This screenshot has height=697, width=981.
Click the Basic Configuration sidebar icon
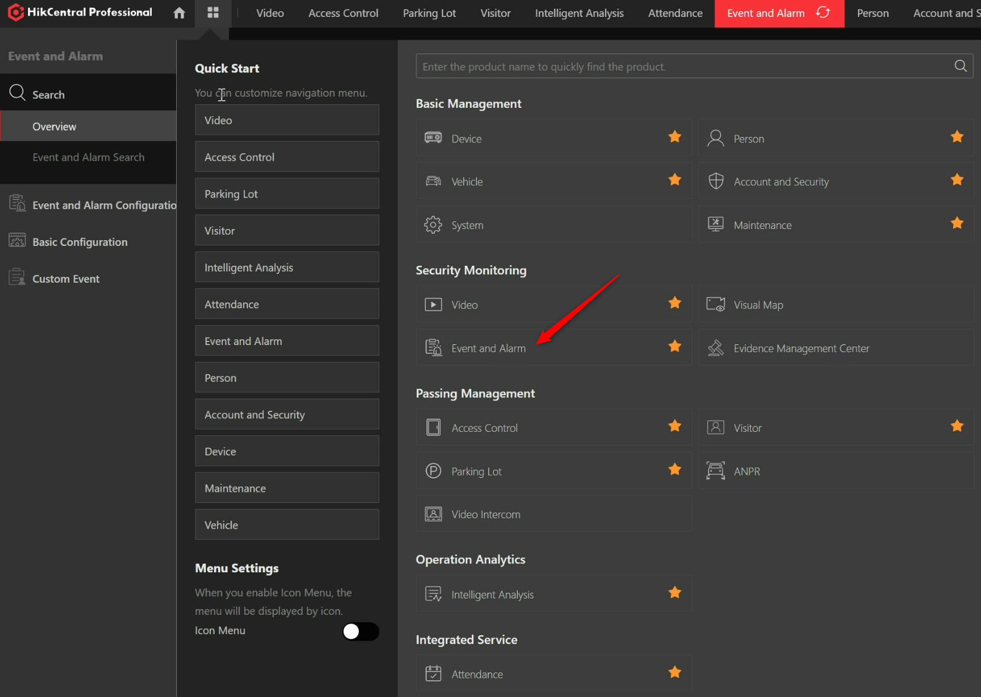(x=17, y=240)
